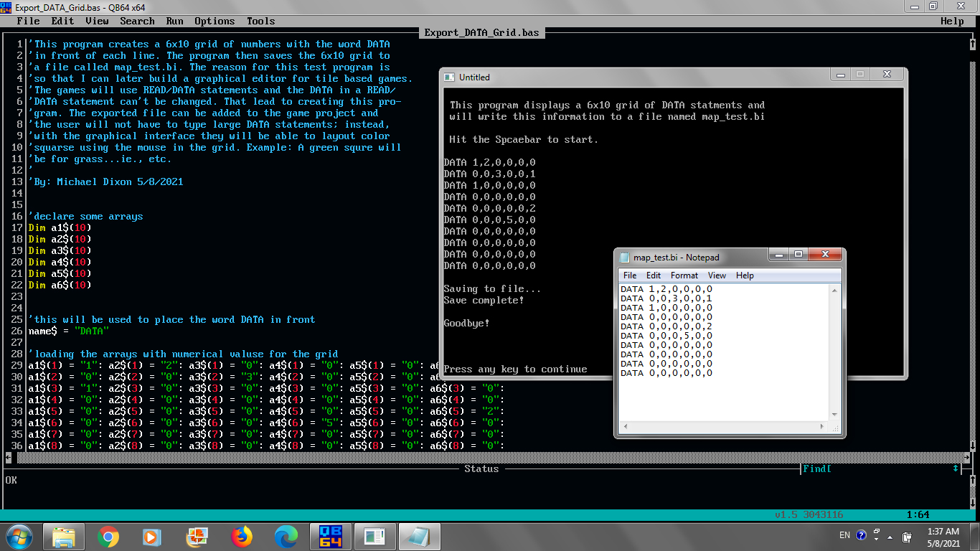
Task: Click the EN language indicator
Action: coord(844,535)
